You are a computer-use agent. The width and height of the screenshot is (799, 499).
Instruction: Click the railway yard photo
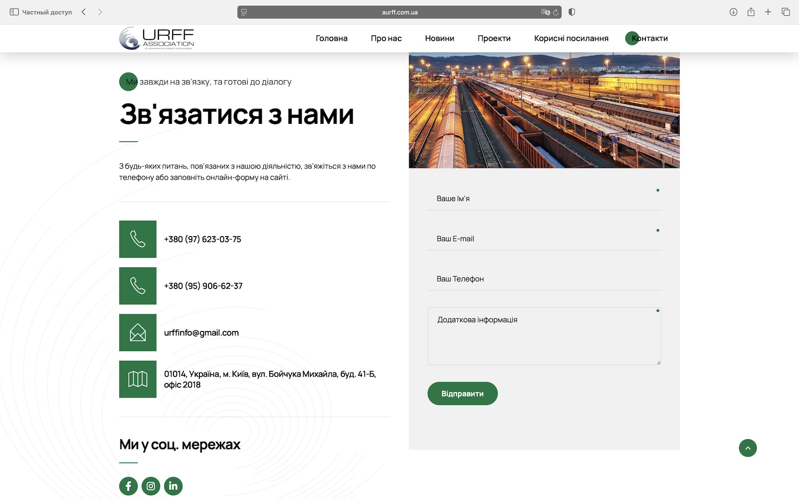544,110
